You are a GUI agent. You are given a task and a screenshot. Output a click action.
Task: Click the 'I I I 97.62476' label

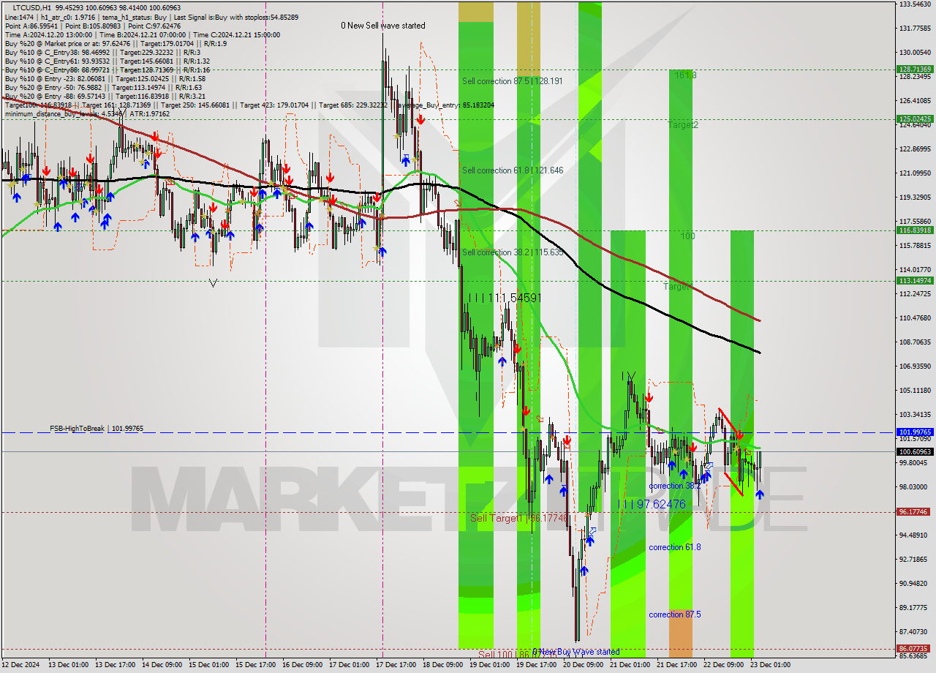coord(652,505)
